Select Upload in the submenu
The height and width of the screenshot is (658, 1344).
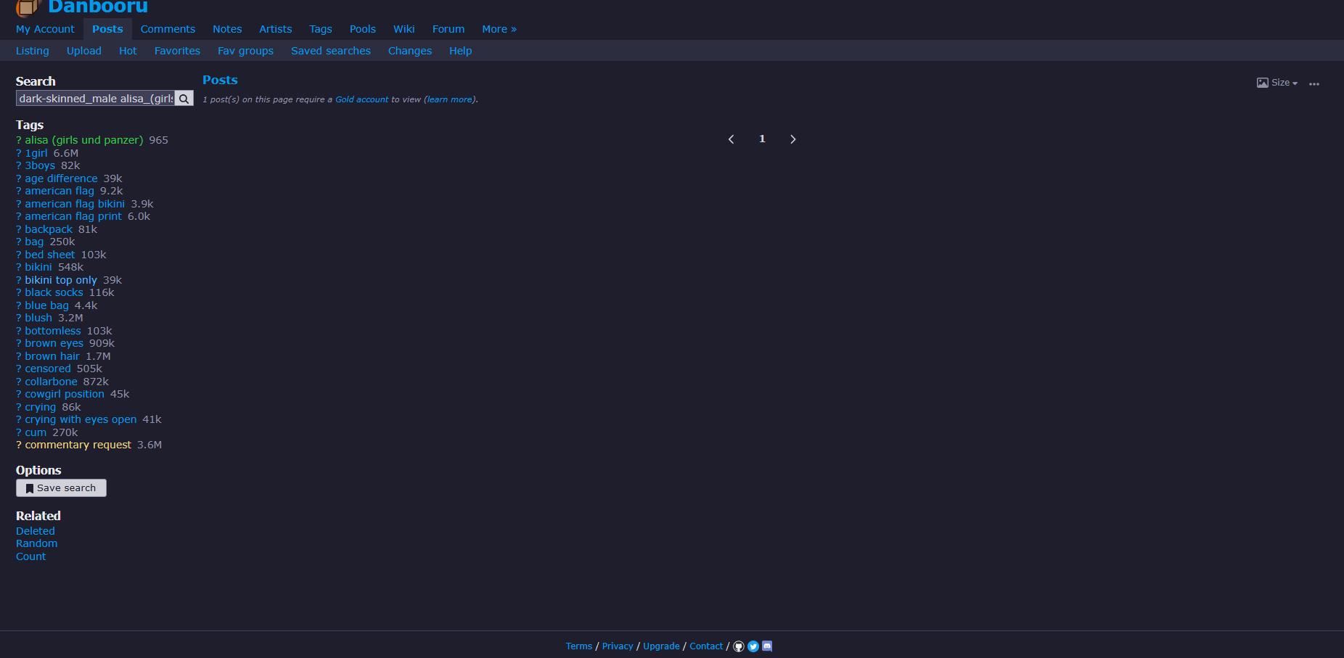(84, 51)
